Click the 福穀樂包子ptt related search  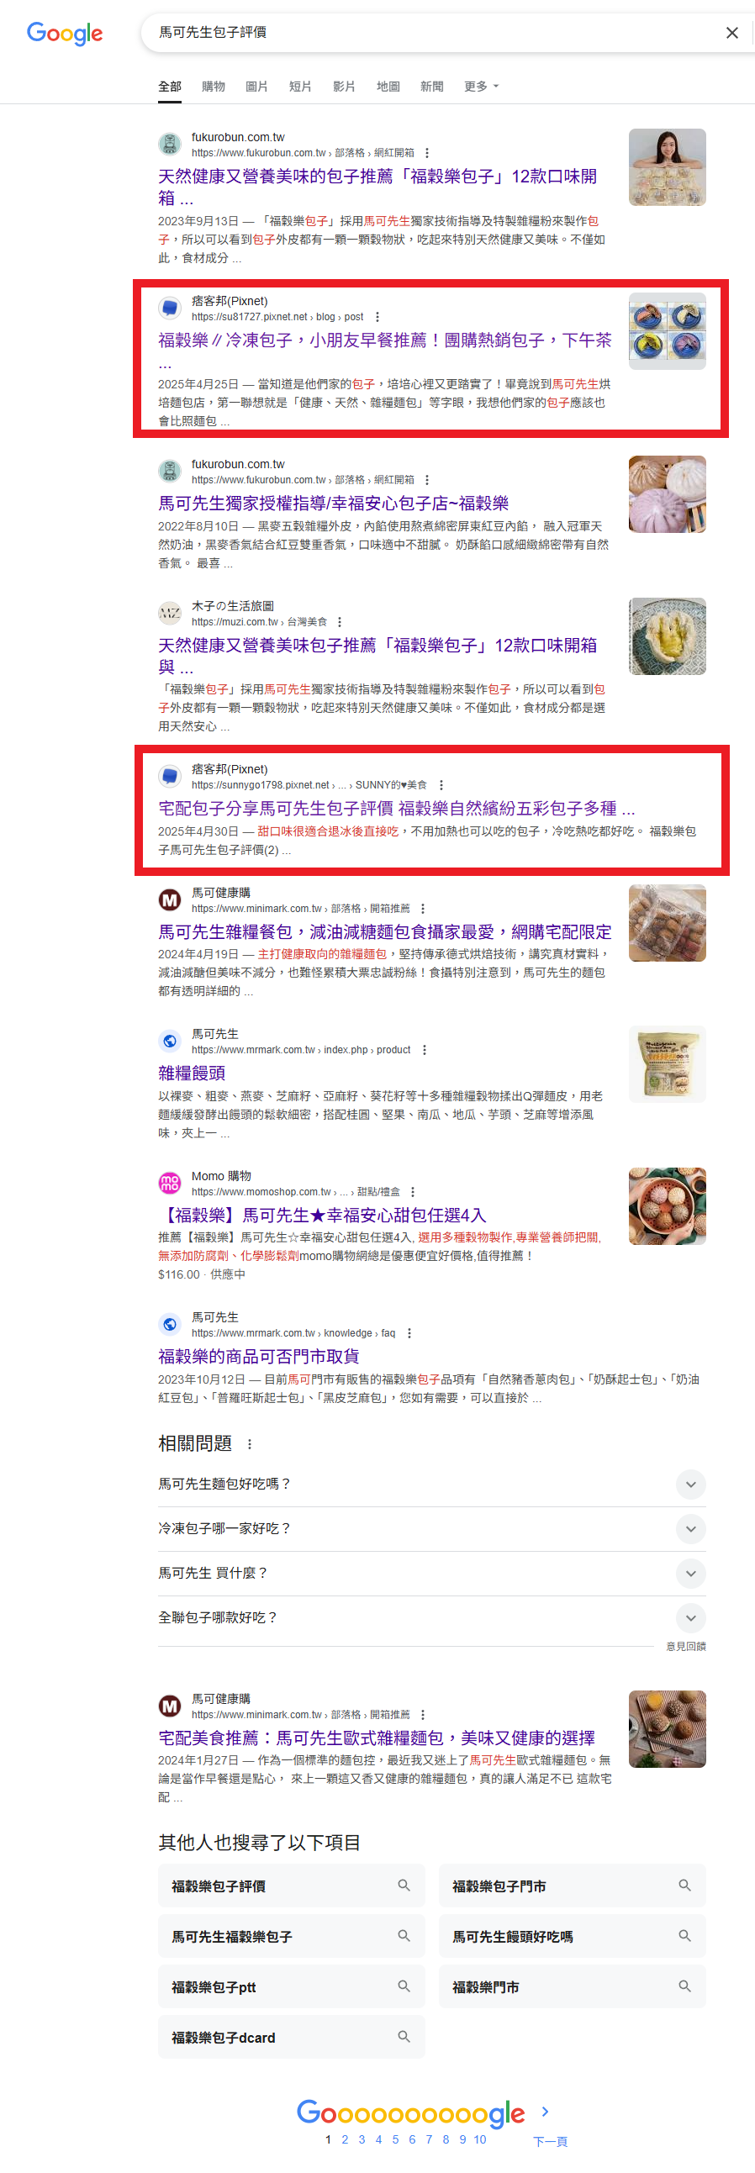coord(291,1986)
